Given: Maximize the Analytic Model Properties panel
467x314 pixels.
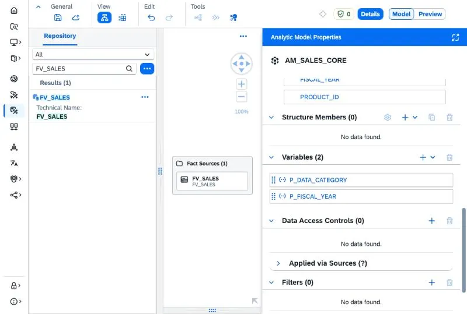Looking at the screenshot, I should 455,37.
